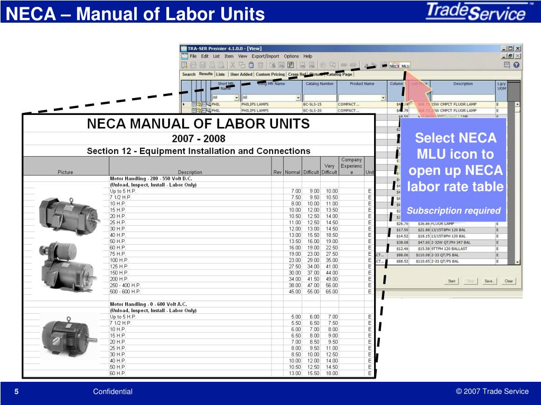Click the Paste clipboard toolbar icon
This screenshot has width=541, height=405.
(251, 65)
